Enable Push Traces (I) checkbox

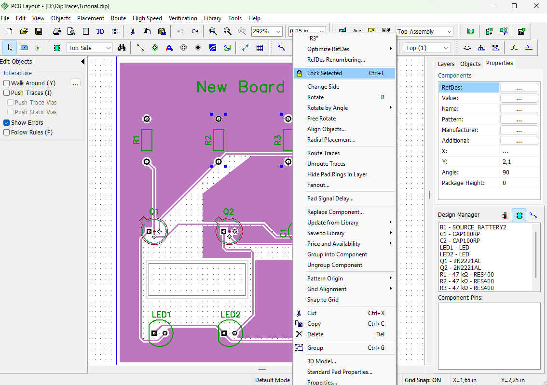click(6, 93)
